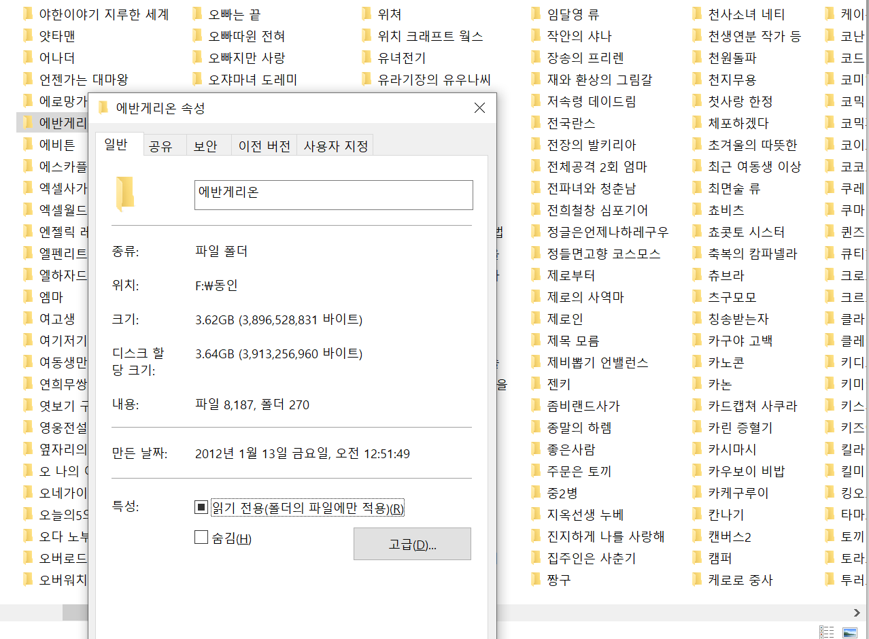Click the 고급(D)... button

(x=412, y=544)
